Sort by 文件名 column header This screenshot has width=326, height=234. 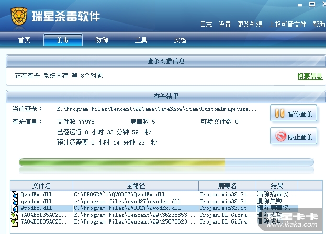(x=41, y=185)
